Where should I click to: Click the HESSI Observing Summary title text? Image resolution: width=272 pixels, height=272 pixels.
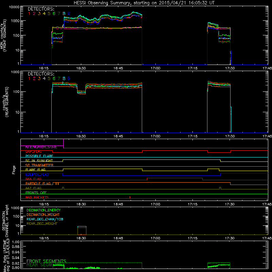point(144,3)
